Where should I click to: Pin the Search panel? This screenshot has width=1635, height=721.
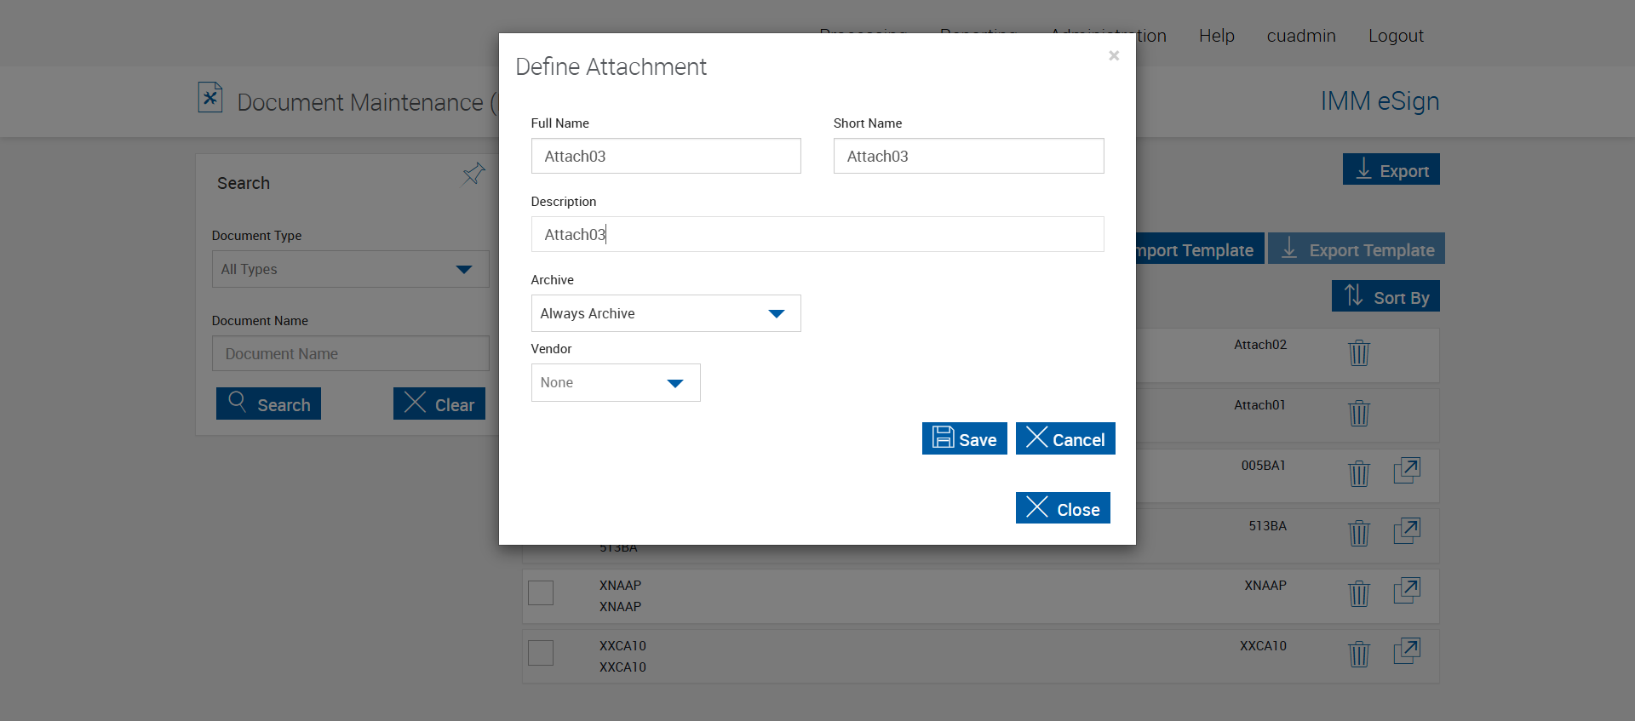[x=473, y=175]
